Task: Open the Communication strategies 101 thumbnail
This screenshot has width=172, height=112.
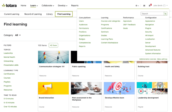Action: [54, 57]
